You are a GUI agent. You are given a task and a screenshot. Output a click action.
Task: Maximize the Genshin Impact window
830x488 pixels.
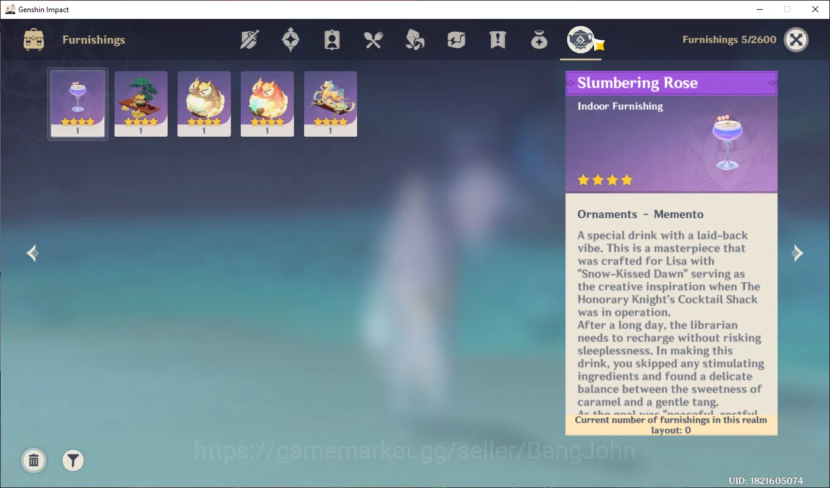tap(787, 9)
